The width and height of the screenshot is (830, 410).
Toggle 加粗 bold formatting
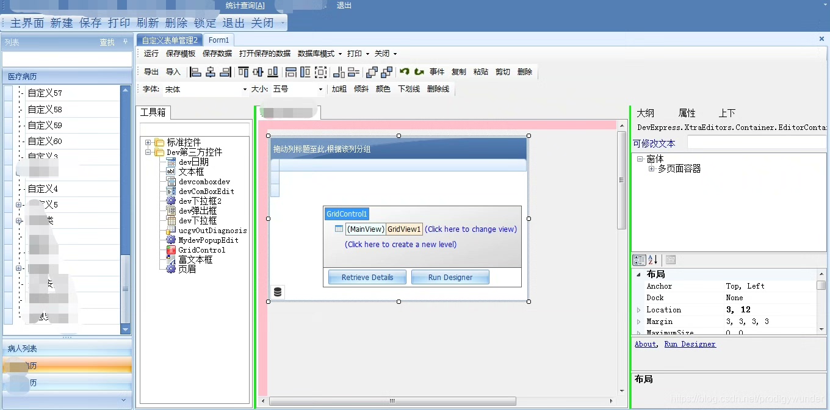coord(339,89)
